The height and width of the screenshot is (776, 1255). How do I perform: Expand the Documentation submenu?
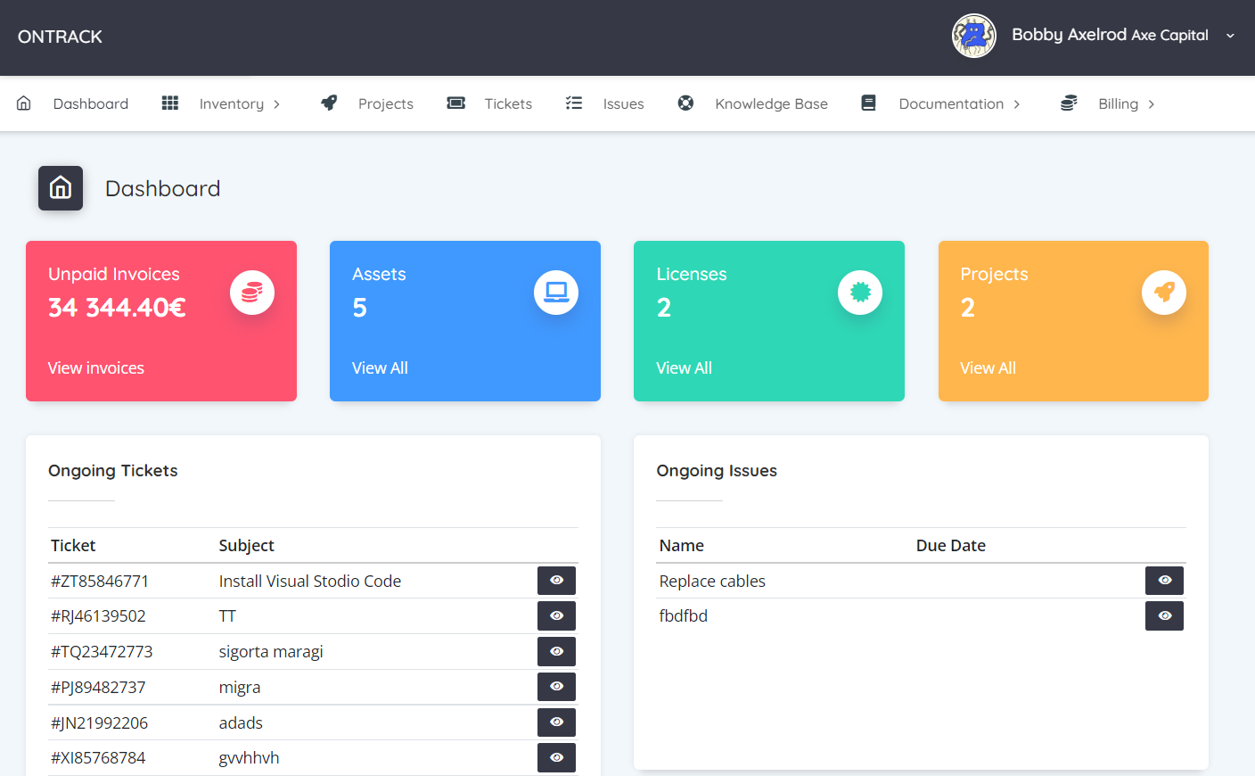[959, 103]
